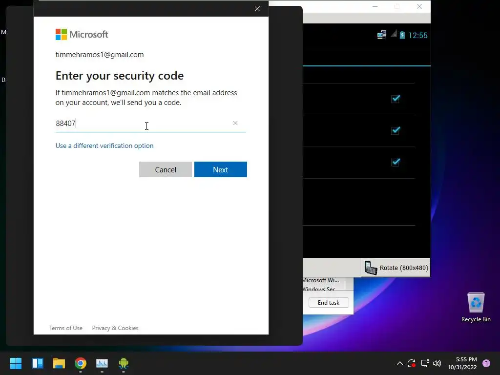500x375 pixels.
Task: Open Windows Start menu
Action: point(16,363)
